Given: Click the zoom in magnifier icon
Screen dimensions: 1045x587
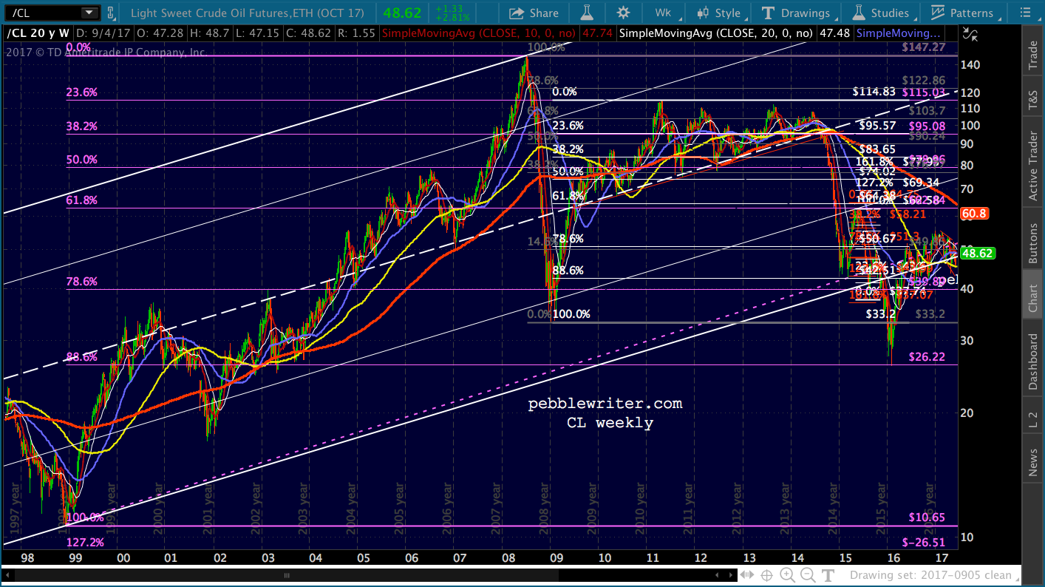Looking at the screenshot, I should click(787, 575).
